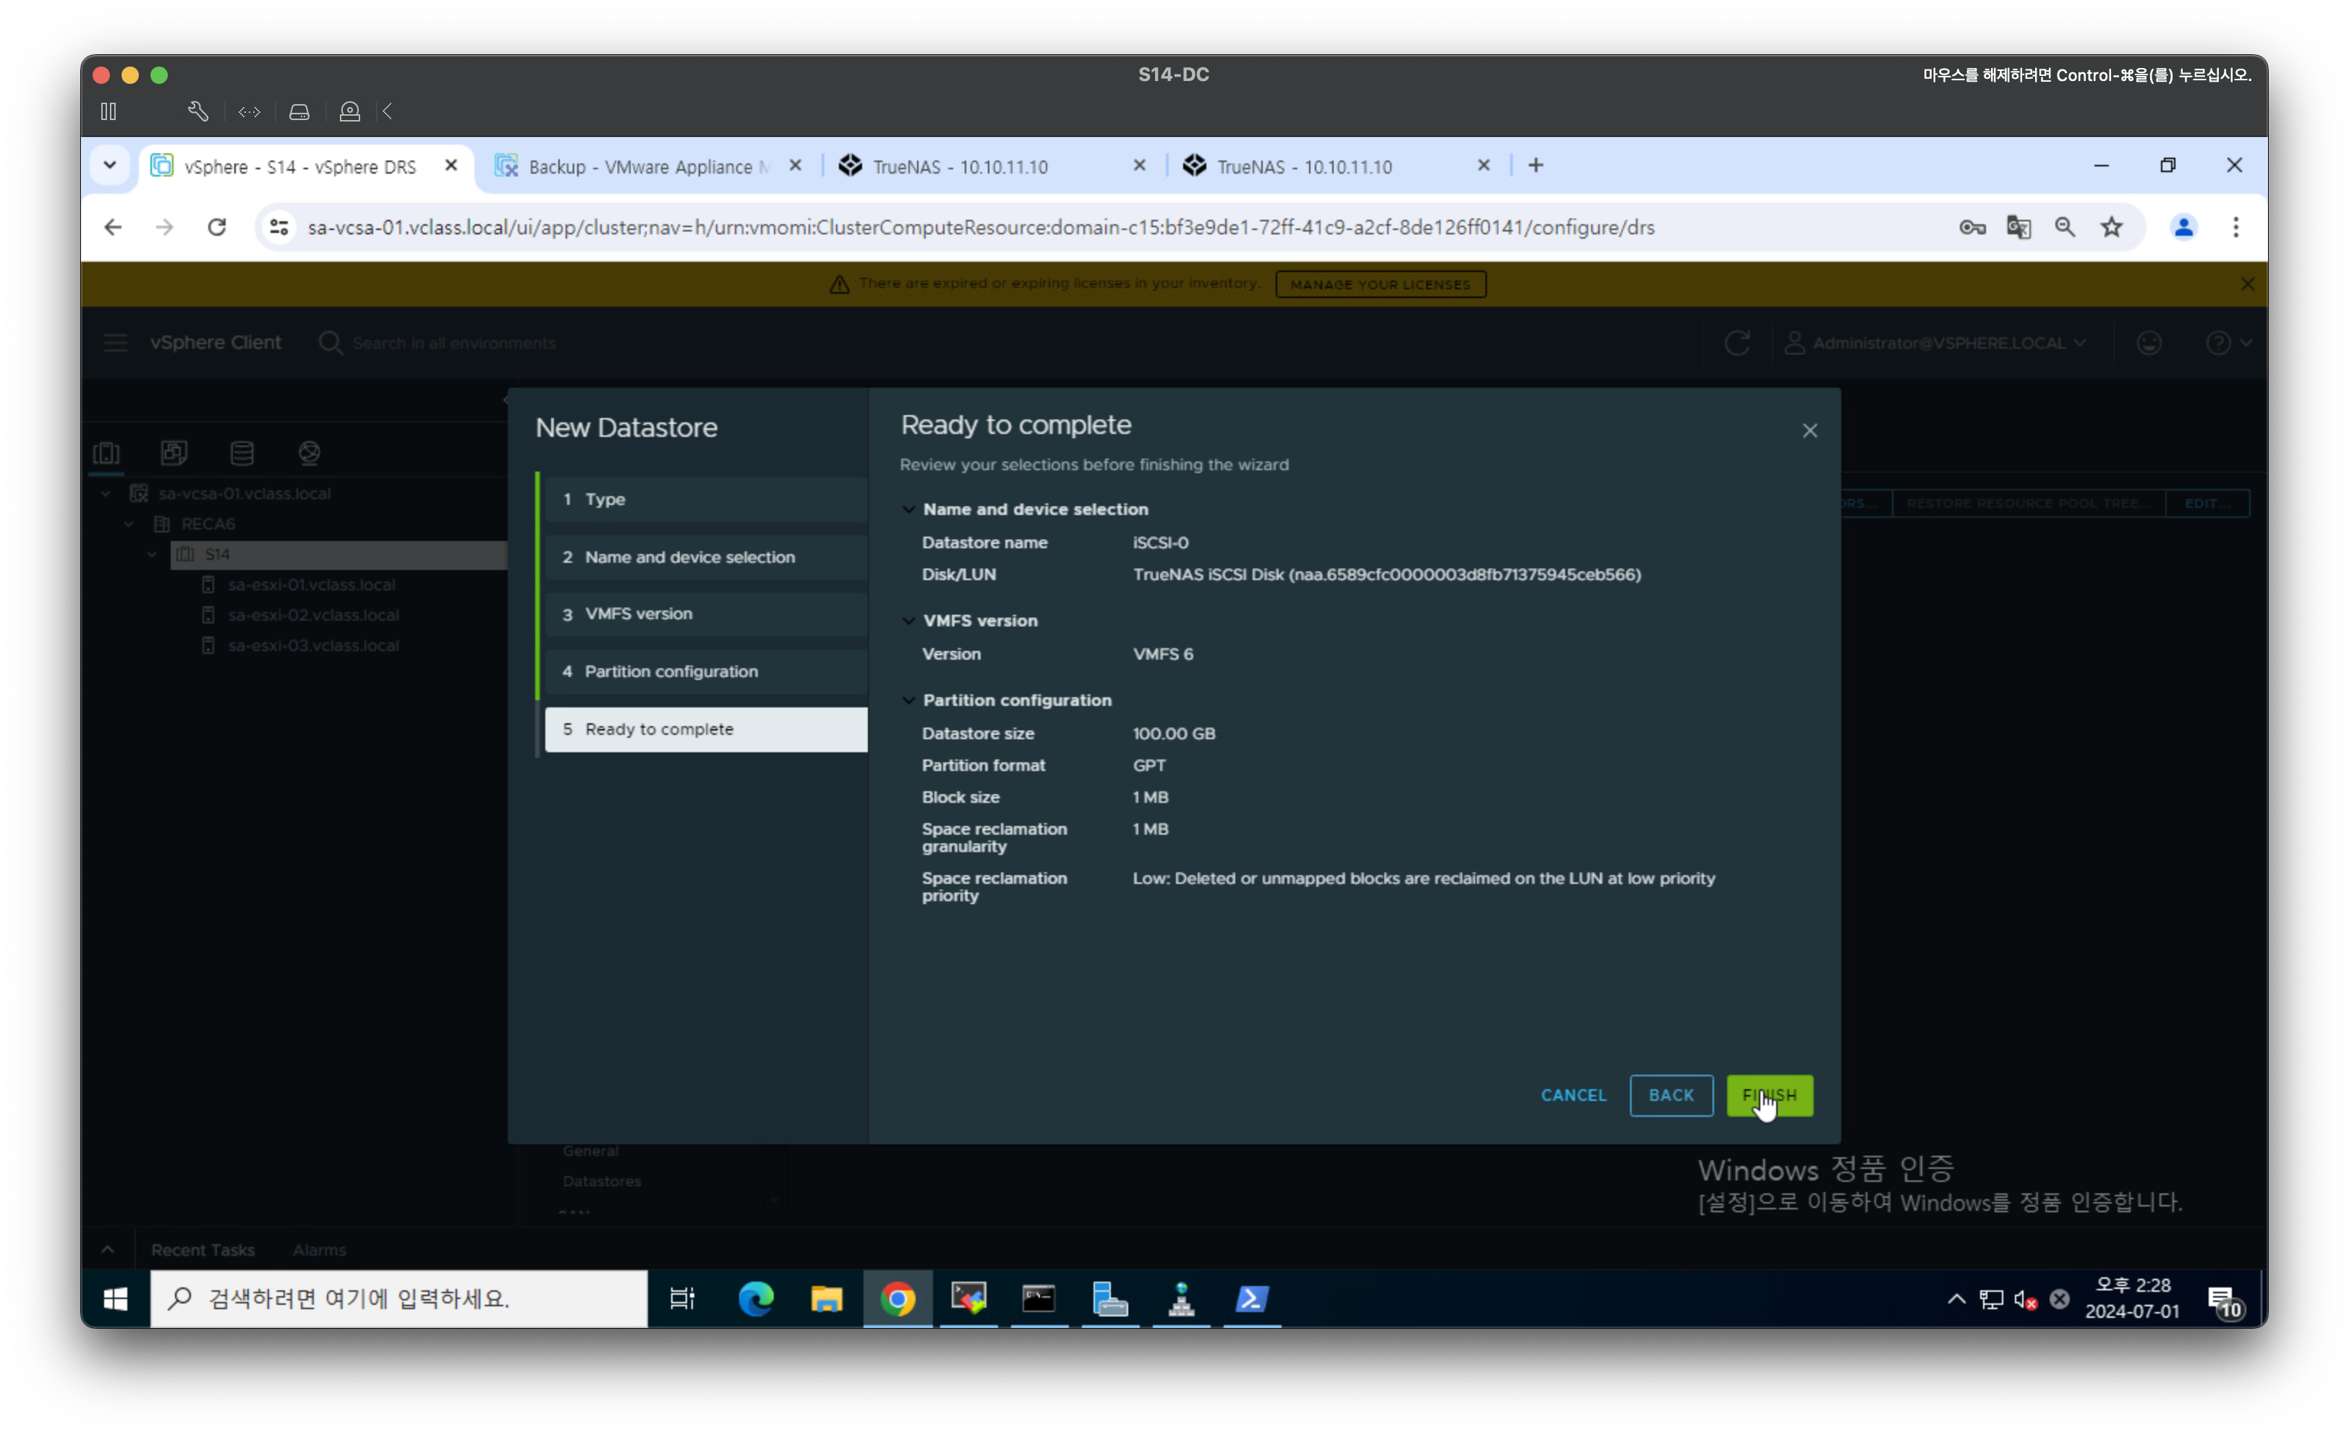Close the New Datastore dialog with X
The image size is (2349, 1435).
[1809, 431]
